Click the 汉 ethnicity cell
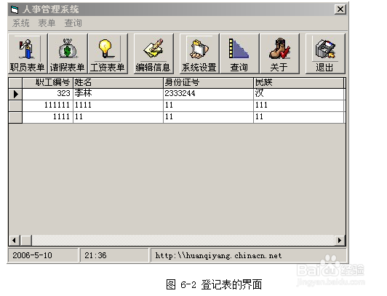387x296 pixels. [x=299, y=94]
